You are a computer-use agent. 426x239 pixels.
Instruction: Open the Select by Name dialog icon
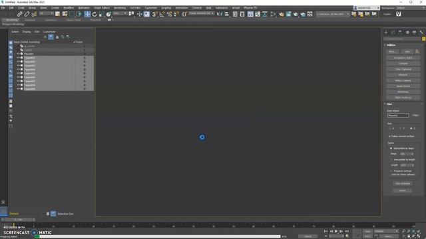point(65,14)
